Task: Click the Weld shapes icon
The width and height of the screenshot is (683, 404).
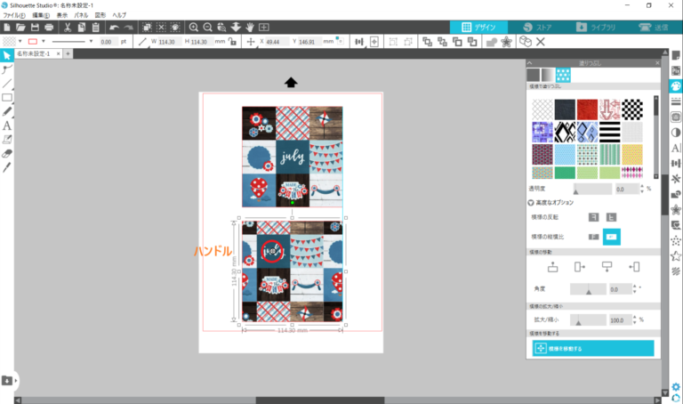Action: point(492,42)
